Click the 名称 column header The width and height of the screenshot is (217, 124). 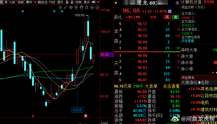(205, 83)
